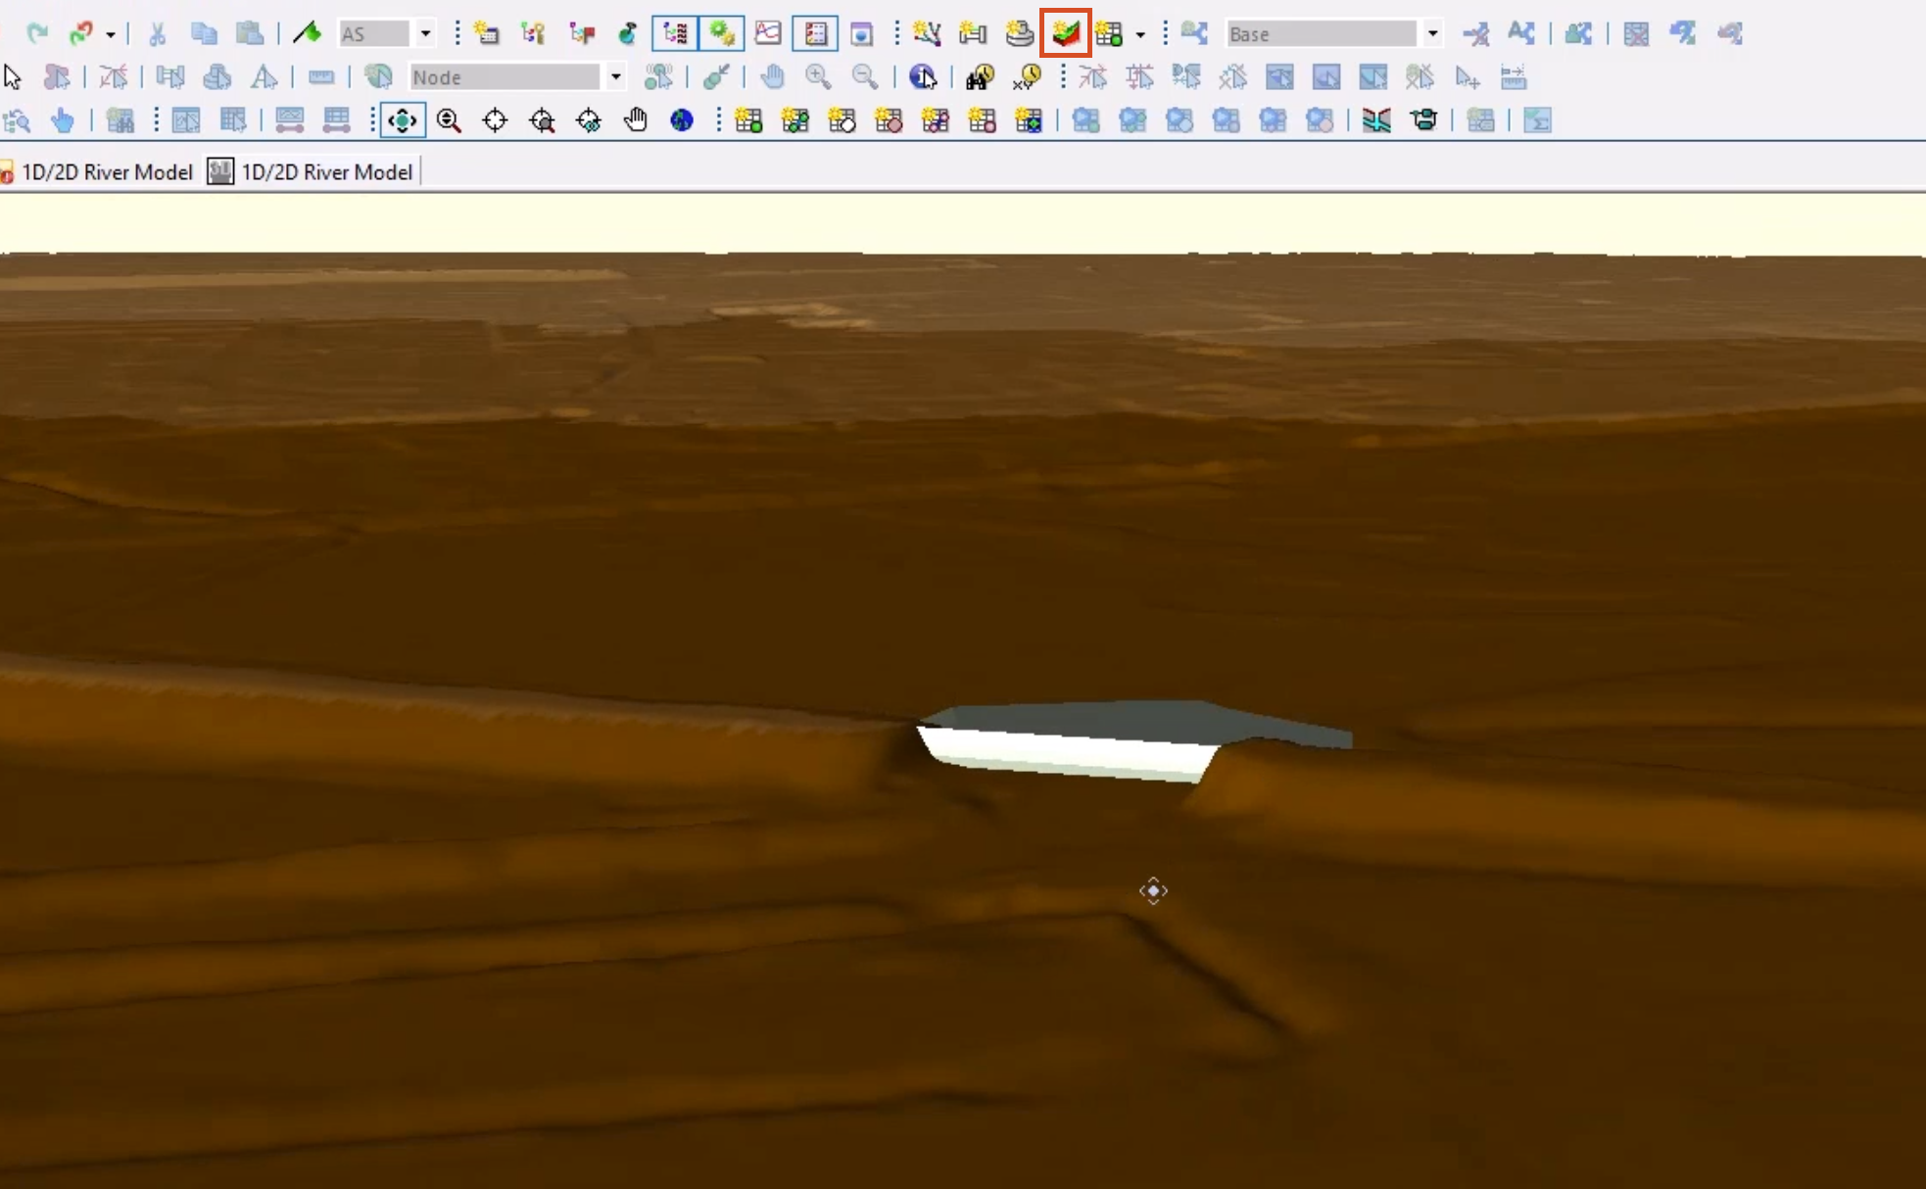Open the AS flag dropdown
The height and width of the screenshot is (1189, 1926).
tap(425, 33)
